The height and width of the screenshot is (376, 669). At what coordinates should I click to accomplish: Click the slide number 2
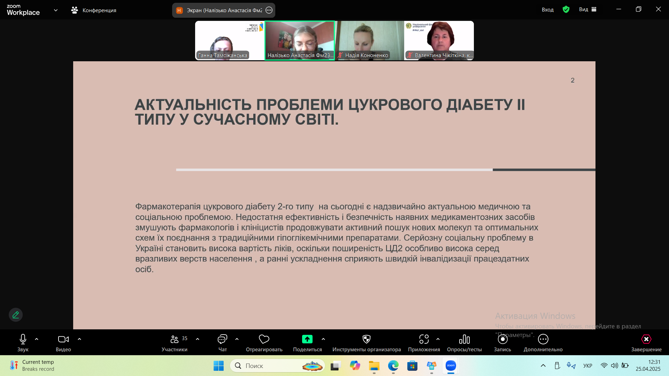pos(572,80)
